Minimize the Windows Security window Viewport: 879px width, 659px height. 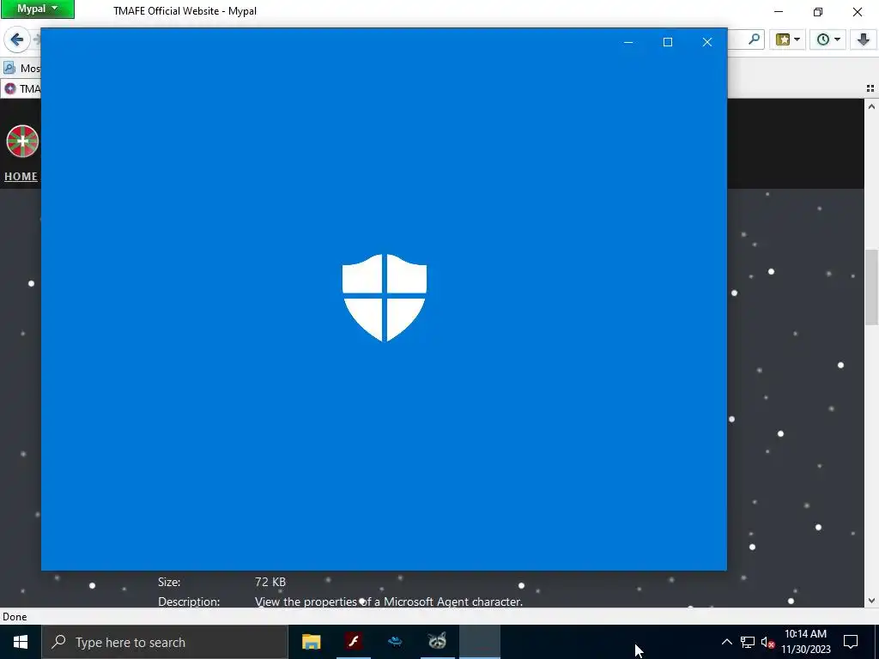tap(628, 42)
